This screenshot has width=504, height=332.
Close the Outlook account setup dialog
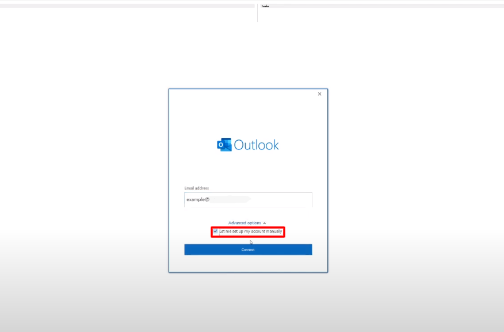pos(319,94)
